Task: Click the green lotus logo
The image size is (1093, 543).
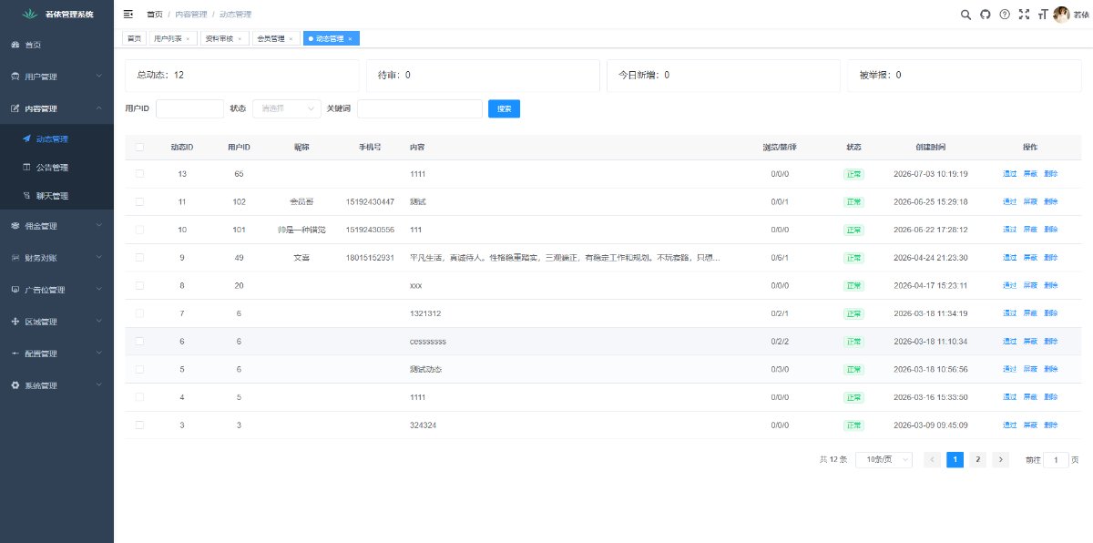Action: [x=30, y=15]
